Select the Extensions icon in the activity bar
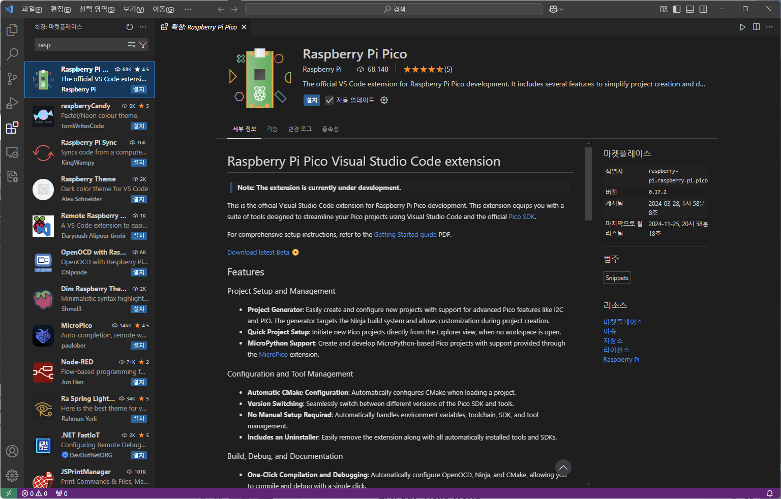Viewport: 781px width, 499px height. click(x=12, y=128)
